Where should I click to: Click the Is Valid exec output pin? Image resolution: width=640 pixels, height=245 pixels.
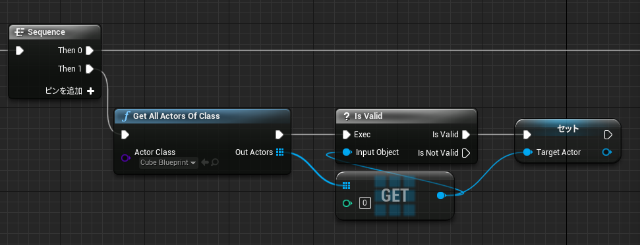[x=466, y=134]
